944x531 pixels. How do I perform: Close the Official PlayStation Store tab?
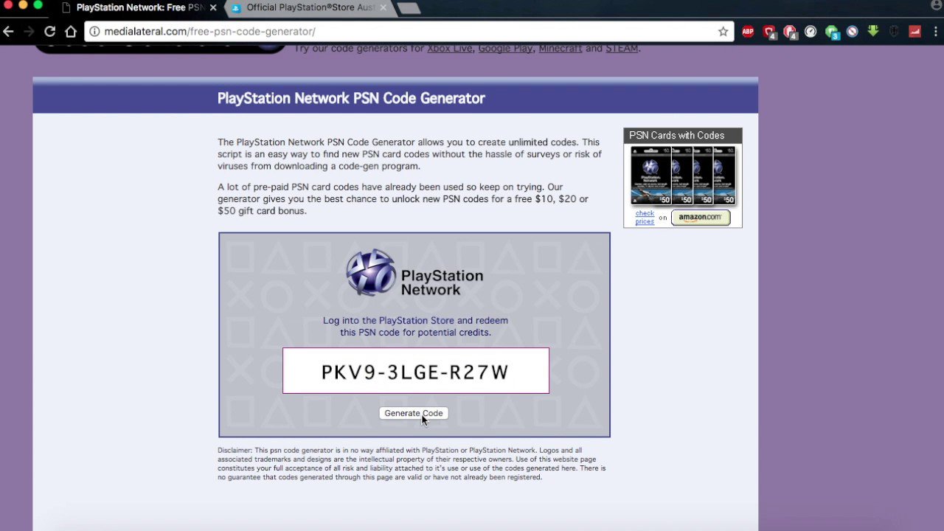[383, 7]
